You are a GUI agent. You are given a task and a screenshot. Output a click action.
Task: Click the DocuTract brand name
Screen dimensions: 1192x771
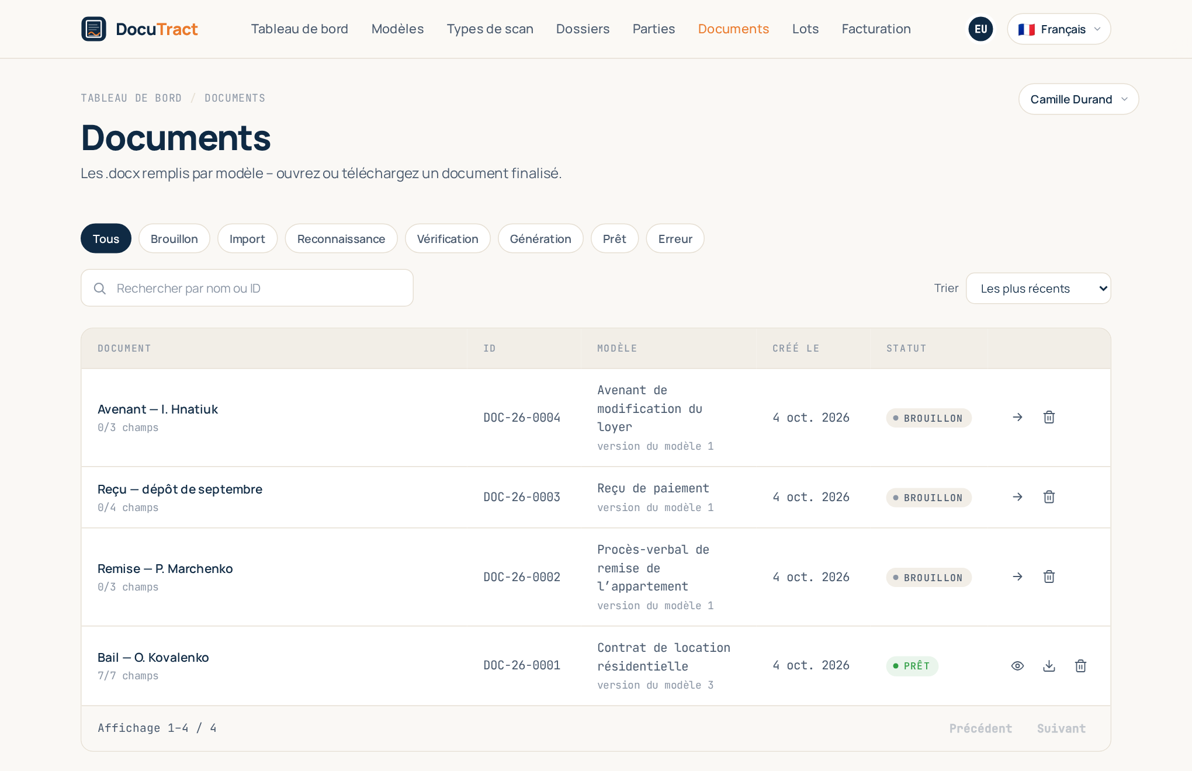click(157, 29)
